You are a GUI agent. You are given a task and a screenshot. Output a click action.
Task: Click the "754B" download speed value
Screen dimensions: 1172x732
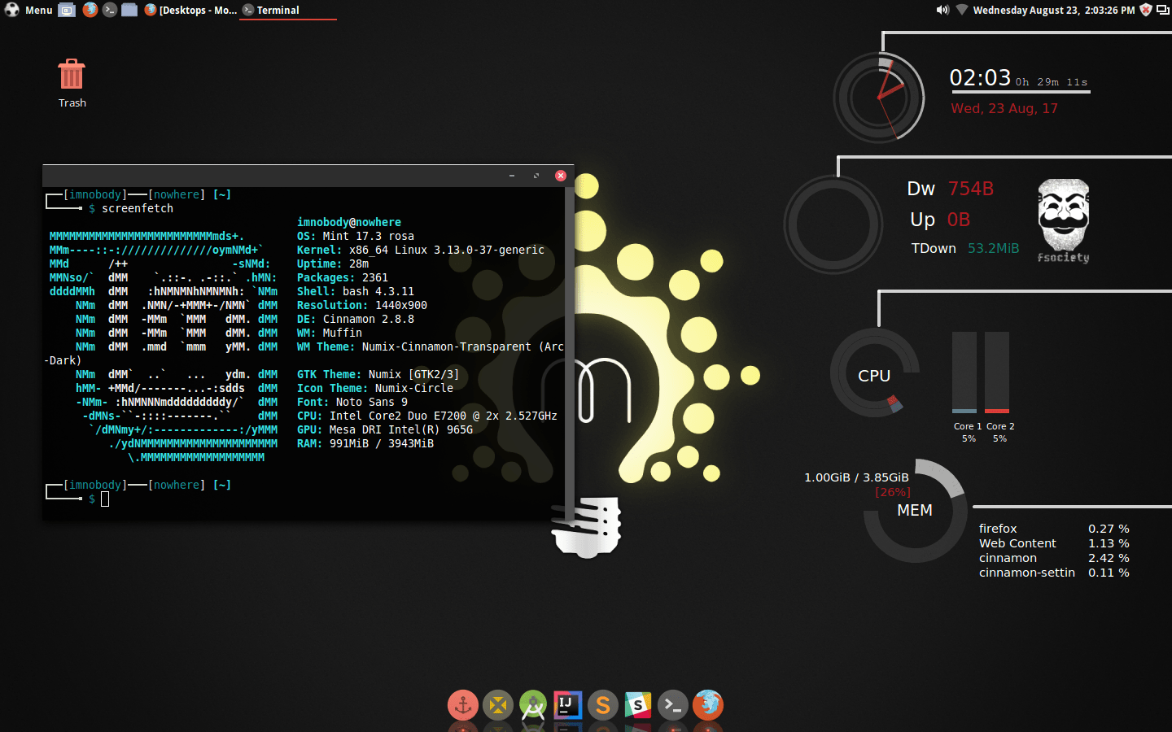(971, 189)
